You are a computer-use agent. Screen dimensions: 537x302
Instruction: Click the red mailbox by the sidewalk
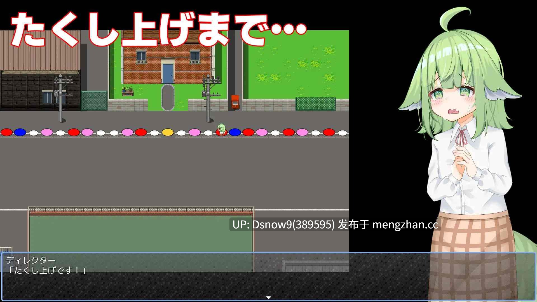[x=235, y=102]
